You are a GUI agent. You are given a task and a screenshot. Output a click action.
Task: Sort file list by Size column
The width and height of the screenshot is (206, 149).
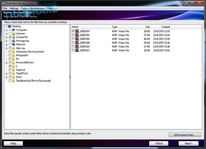coord(141,27)
